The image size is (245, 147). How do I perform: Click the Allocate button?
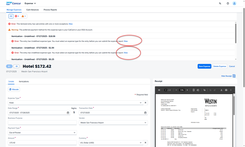click(14, 89)
